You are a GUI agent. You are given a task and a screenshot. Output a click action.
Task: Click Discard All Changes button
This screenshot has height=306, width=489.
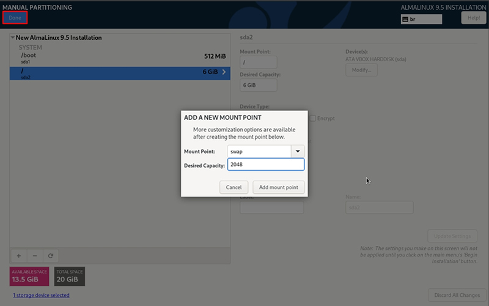pos(457,295)
